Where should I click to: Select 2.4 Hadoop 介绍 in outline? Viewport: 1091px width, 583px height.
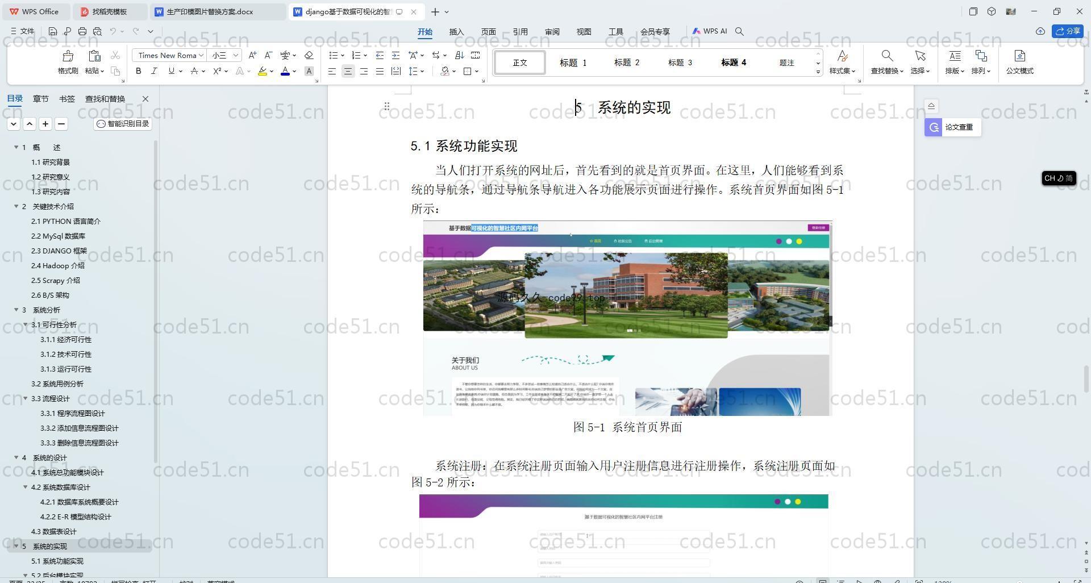pyautogui.click(x=57, y=265)
